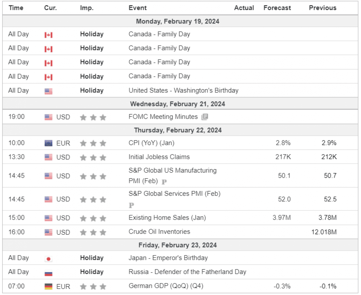Click previous value 50.7 for Manufacturing PMI
361x295 pixels.
tap(330, 176)
